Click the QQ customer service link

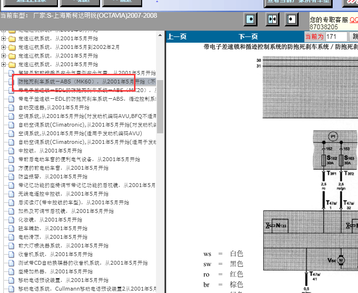tap(354, 20)
